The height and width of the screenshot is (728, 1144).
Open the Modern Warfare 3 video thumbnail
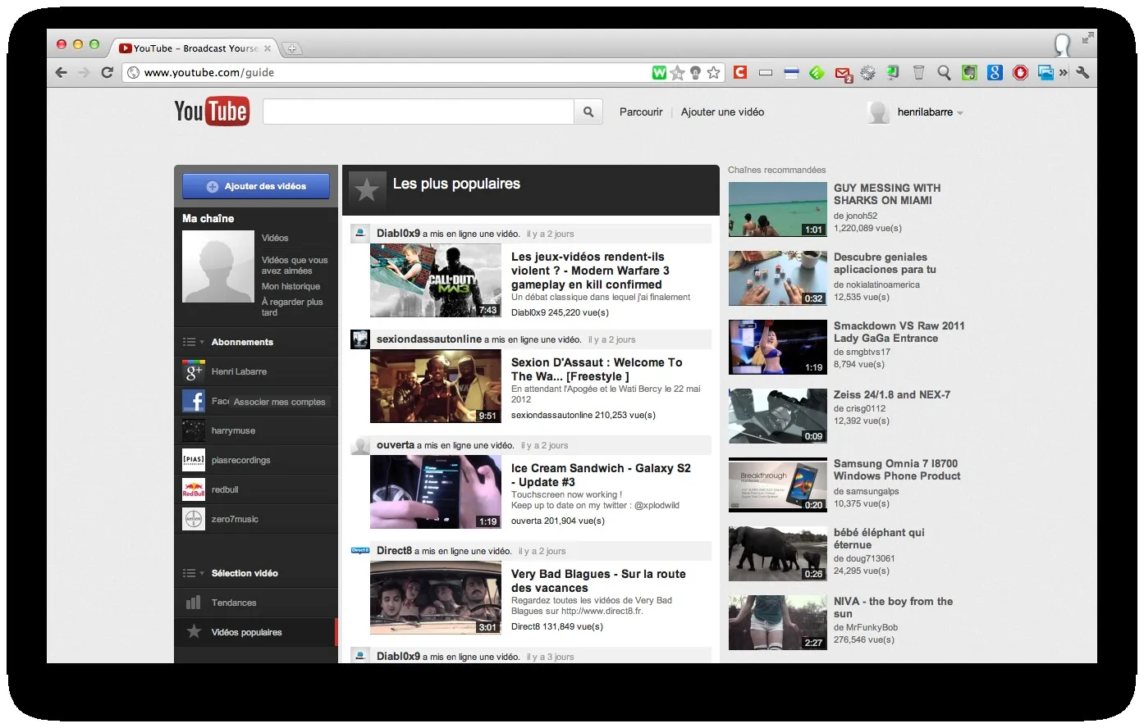(436, 280)
